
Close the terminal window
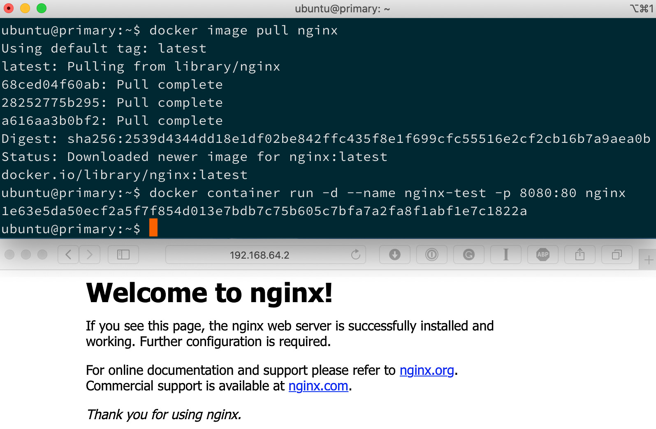9,8
